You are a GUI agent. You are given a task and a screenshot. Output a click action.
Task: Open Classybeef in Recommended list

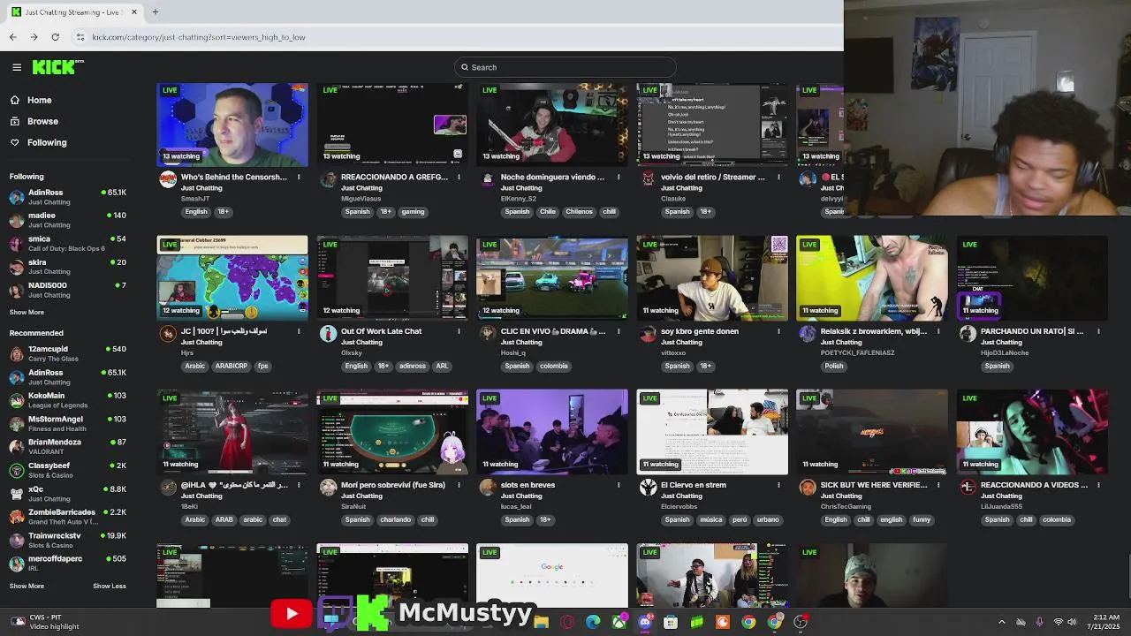[68, 470]
